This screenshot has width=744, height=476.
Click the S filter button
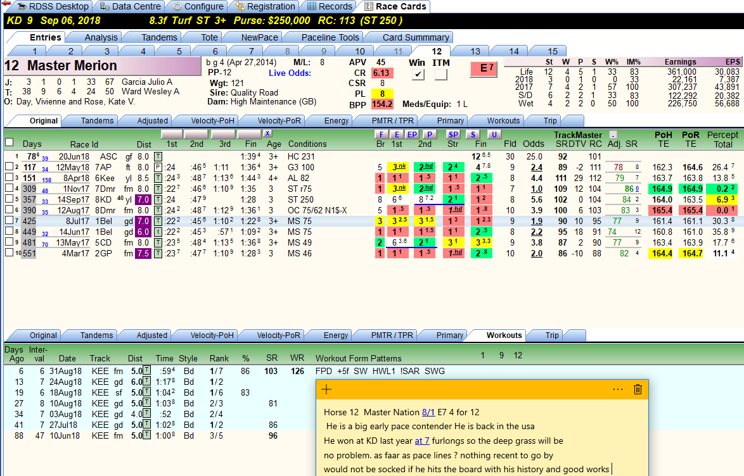pos(473,135)
